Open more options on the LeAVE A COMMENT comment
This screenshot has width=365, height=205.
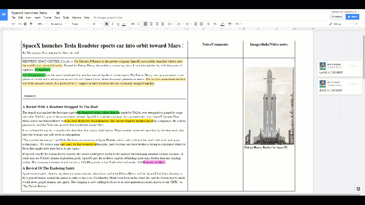point(360,66)
